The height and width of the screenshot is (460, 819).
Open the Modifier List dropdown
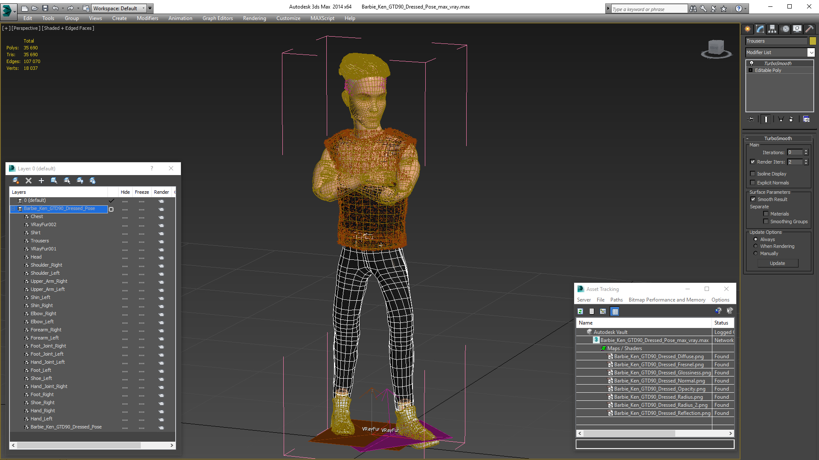[811, 52]
